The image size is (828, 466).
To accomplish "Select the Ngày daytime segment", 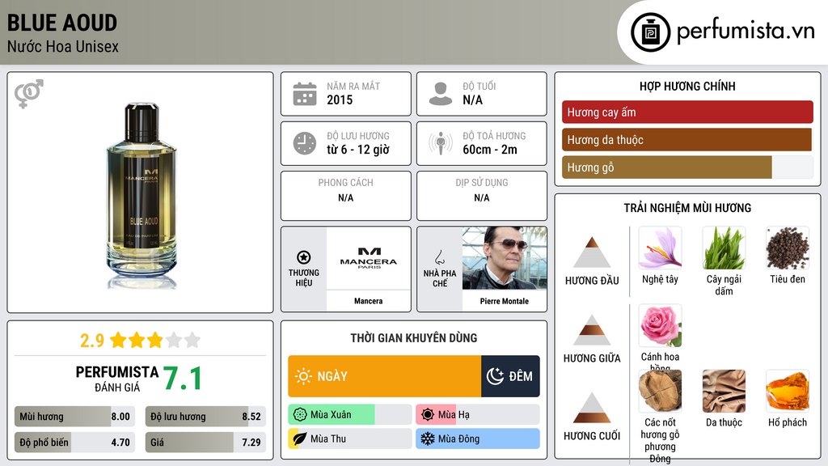I will [x=384, y=376].
